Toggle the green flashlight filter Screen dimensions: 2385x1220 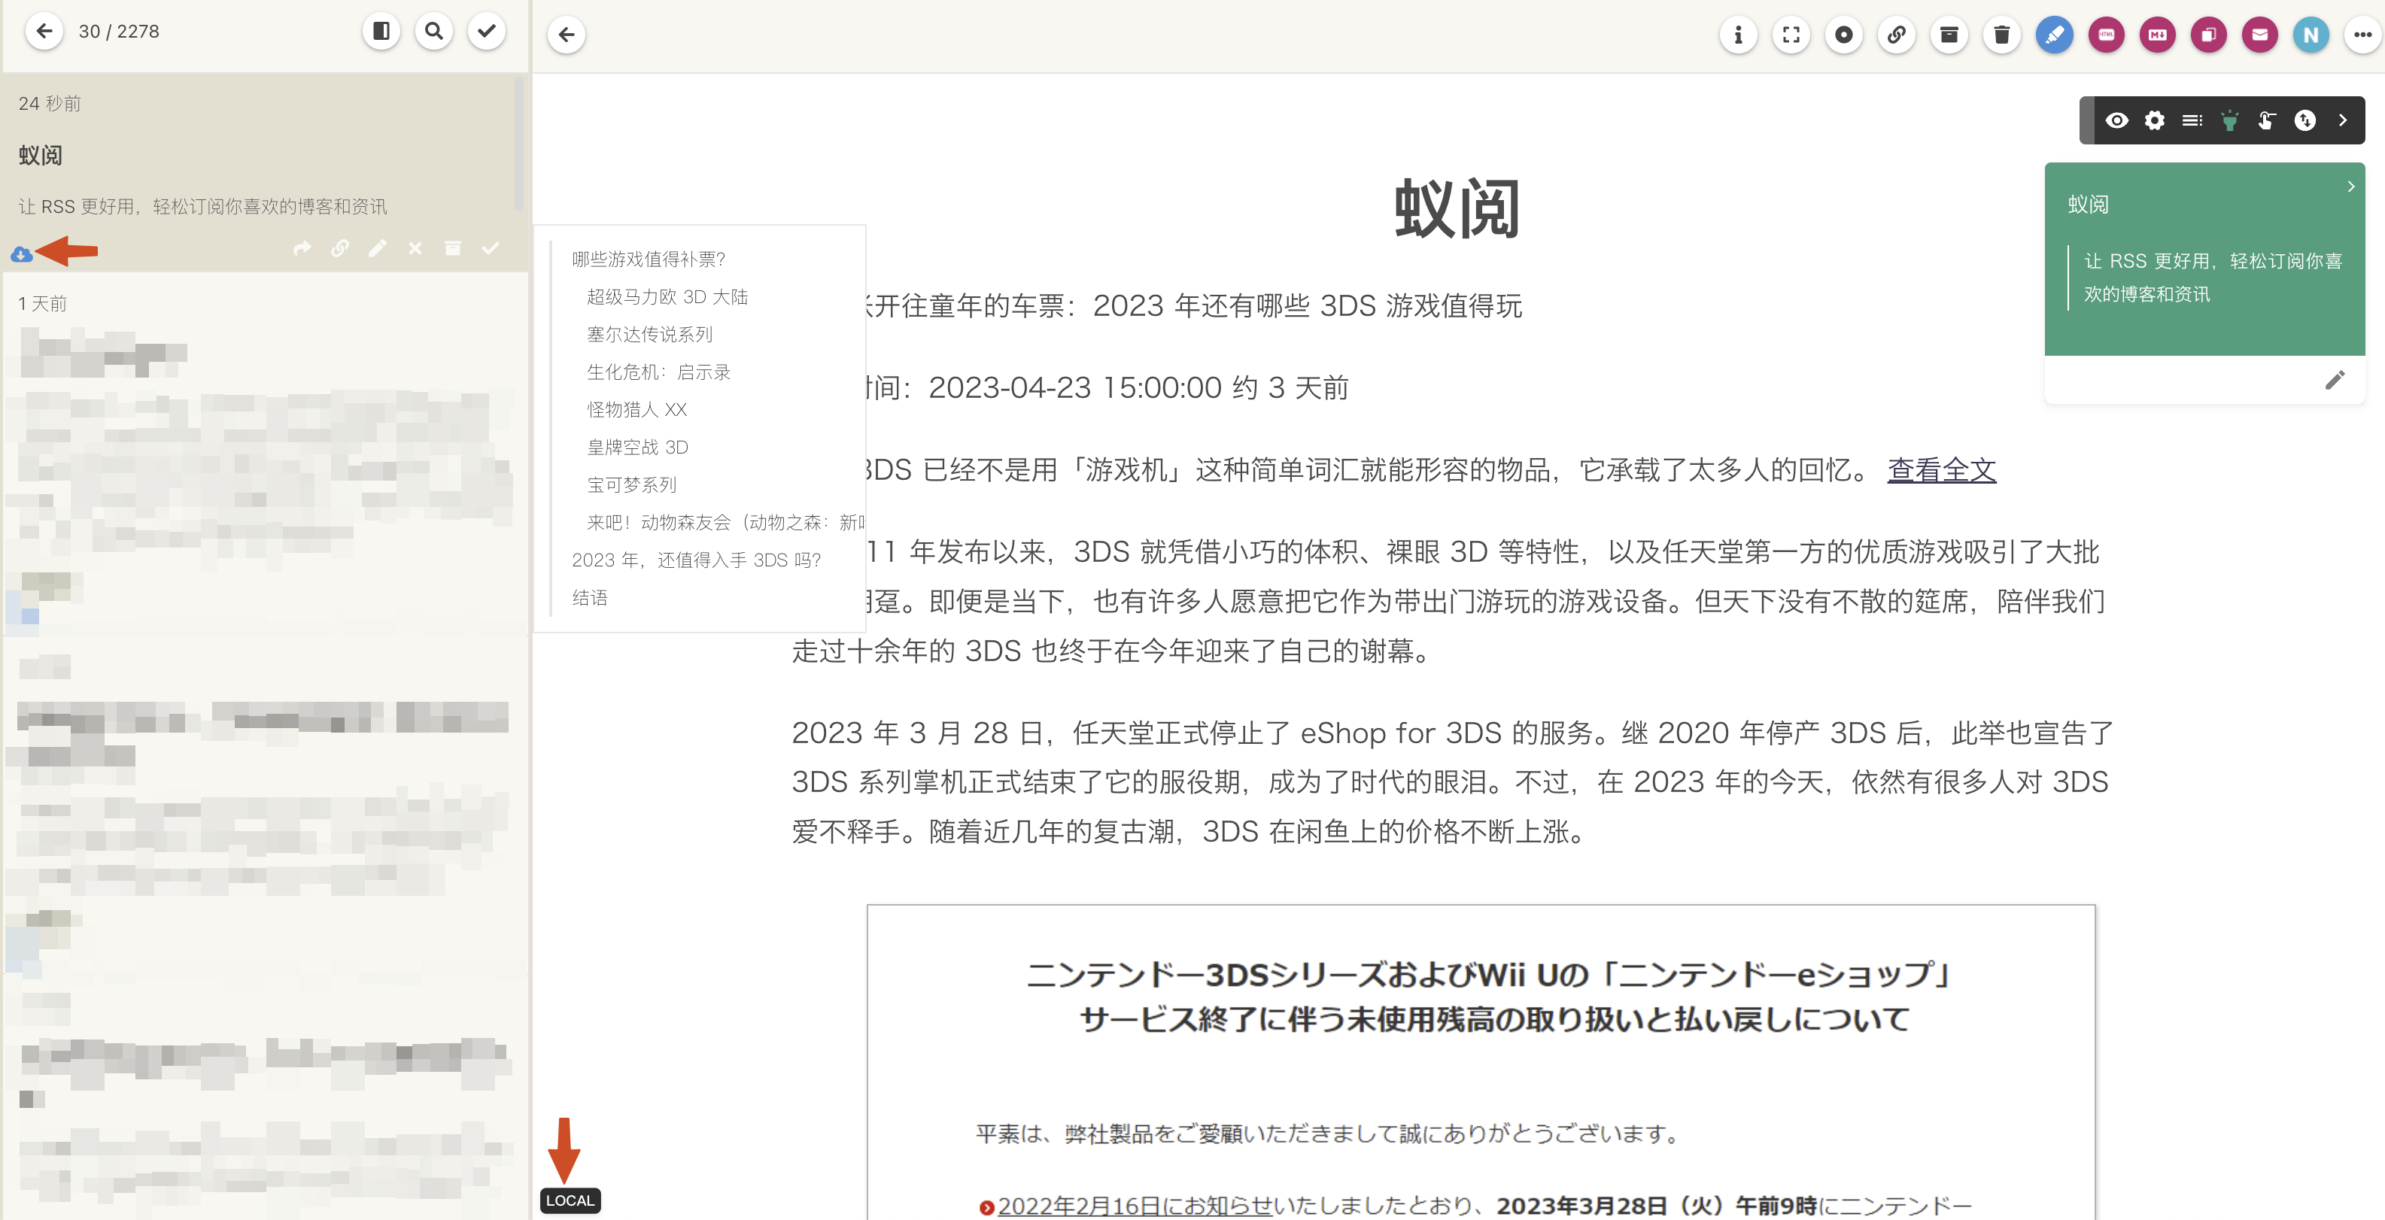[x=2230, y=120]
